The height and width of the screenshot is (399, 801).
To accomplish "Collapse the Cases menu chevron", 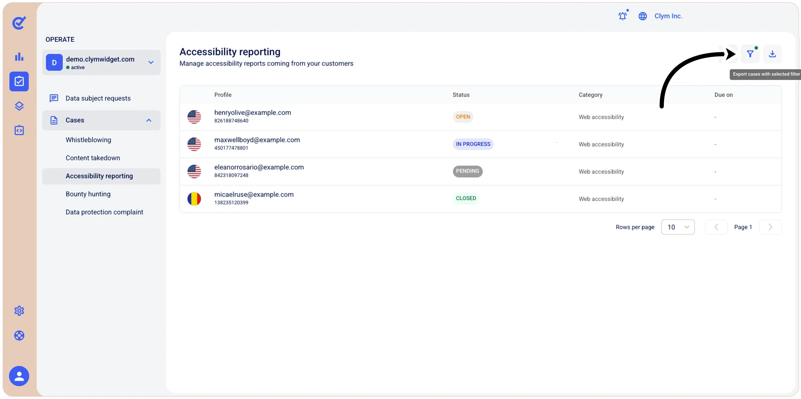I will click(x=149, y=120).
